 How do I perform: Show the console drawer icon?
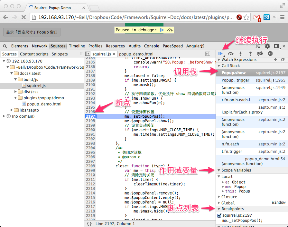tap(258, 46)
